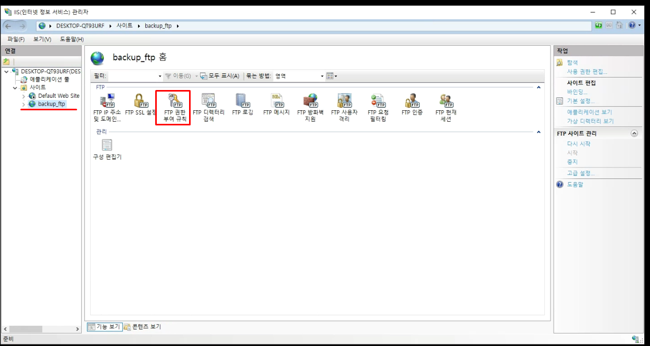Open FTP 로깅 icon
The image size is (650, 346).
tap(243, 105)
